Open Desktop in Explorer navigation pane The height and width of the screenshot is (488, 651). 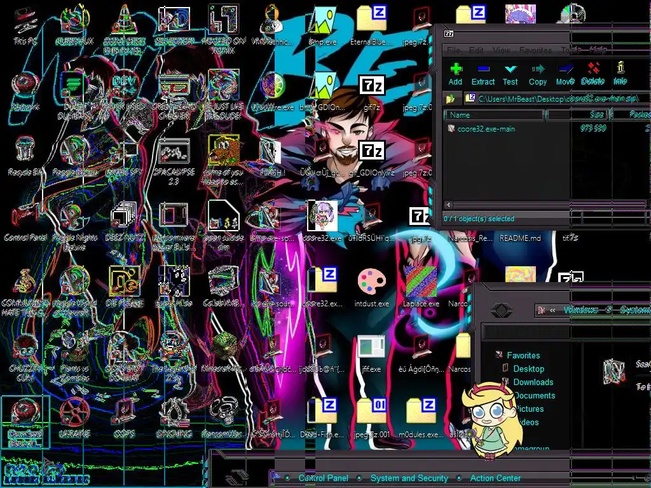pyautogui.click(x=528, y=369)
